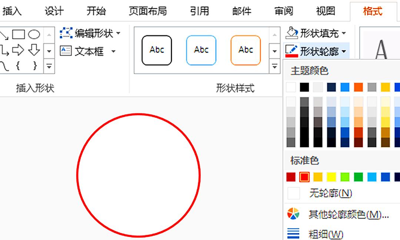This screenshot has height=240, width=400.
Task: Click the 粗细 line weight icon
Action: coord(293,234)
